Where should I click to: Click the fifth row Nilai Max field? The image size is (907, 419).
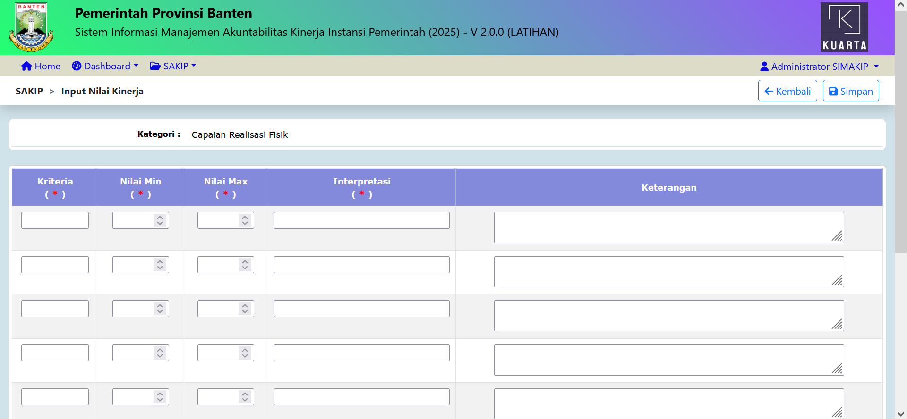(x=226, y=397)
